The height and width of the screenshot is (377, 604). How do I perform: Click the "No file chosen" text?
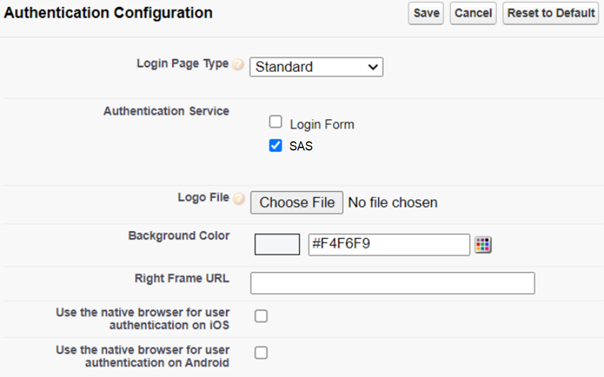click(393, 203)
